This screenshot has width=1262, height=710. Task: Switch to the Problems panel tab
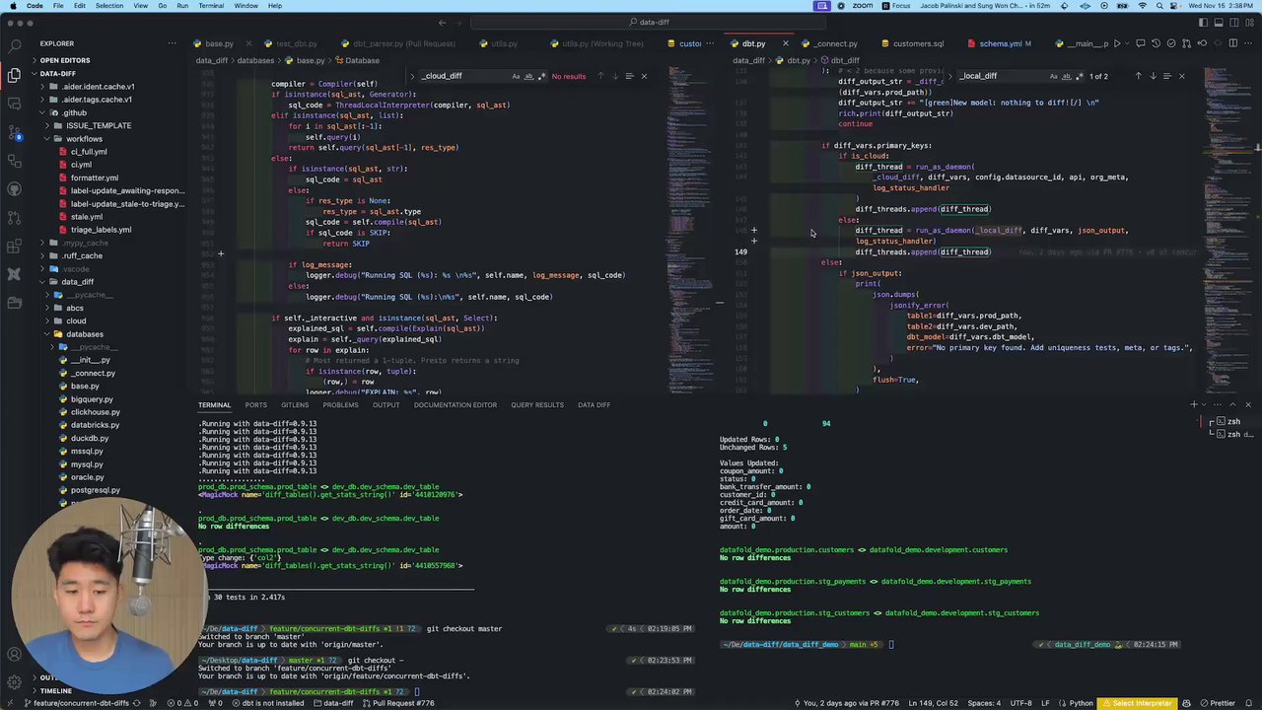coord(340,404)
